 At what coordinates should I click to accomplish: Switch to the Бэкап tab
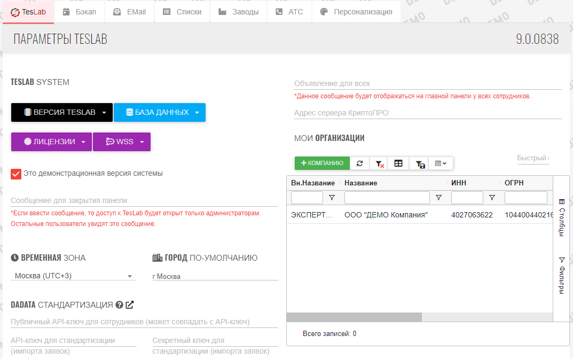pyautogui.click(x=79, y=12)
